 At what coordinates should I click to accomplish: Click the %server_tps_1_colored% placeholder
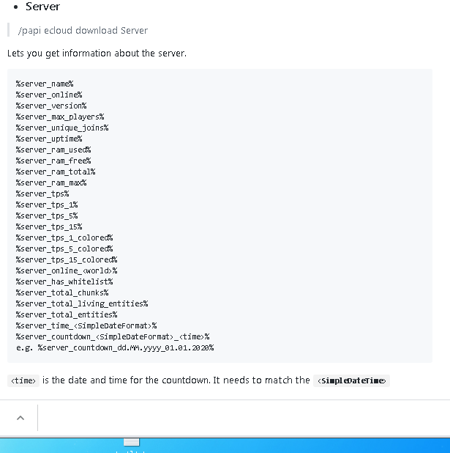pyautogui.click(x=64, y=237)
